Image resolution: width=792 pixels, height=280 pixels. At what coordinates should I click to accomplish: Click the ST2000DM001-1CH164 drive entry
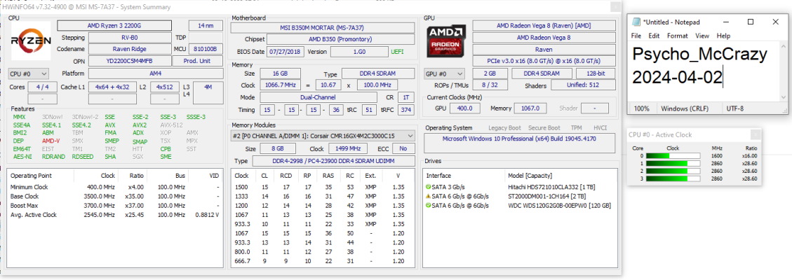point(519,197)
